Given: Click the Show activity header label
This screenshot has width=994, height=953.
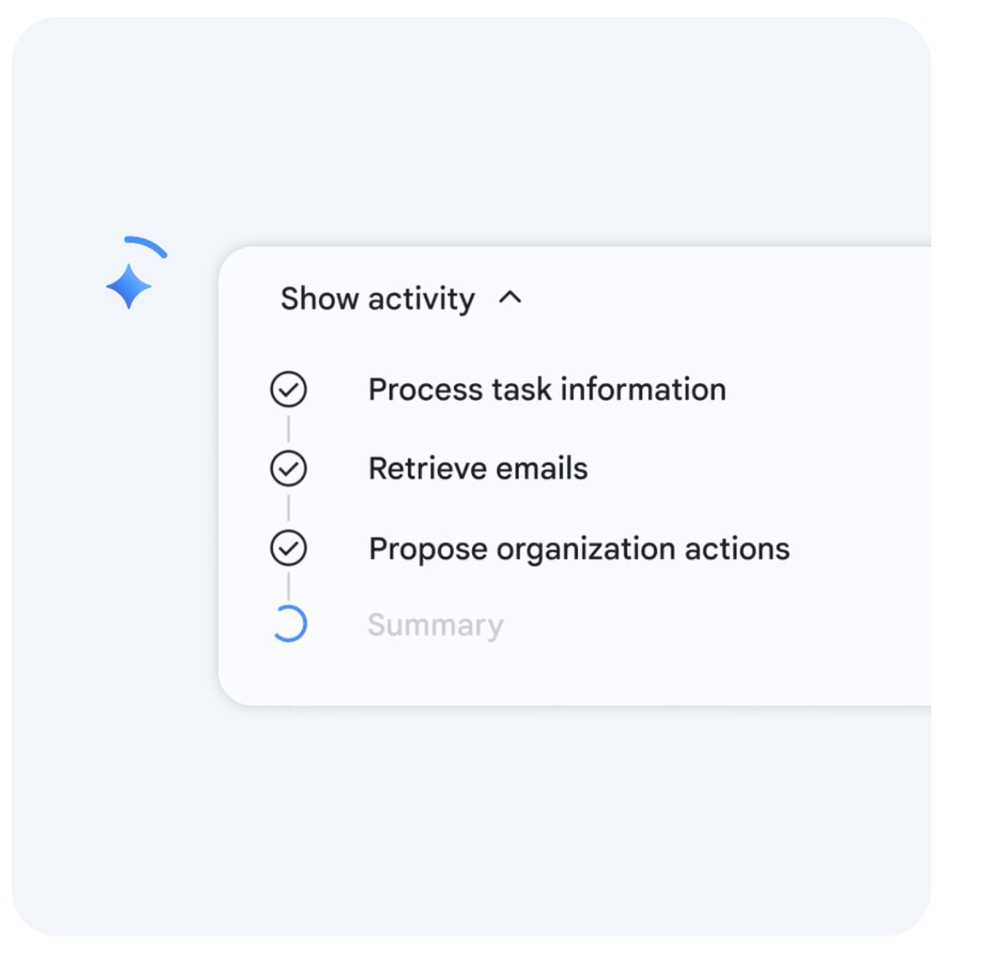Looking at the screenshot, I should coord(377,298).
